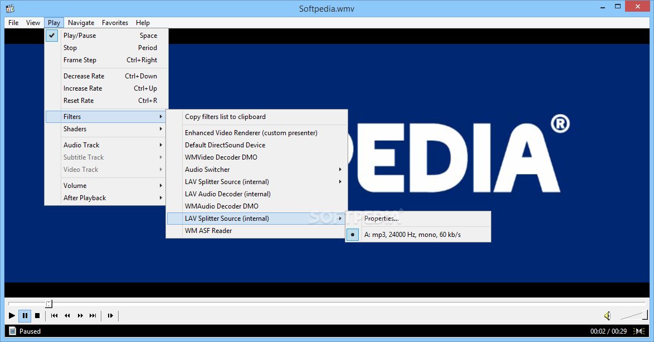Screen dimensions: 654x342
Task: Select Increase Rate menu entry
Action: 106,88
